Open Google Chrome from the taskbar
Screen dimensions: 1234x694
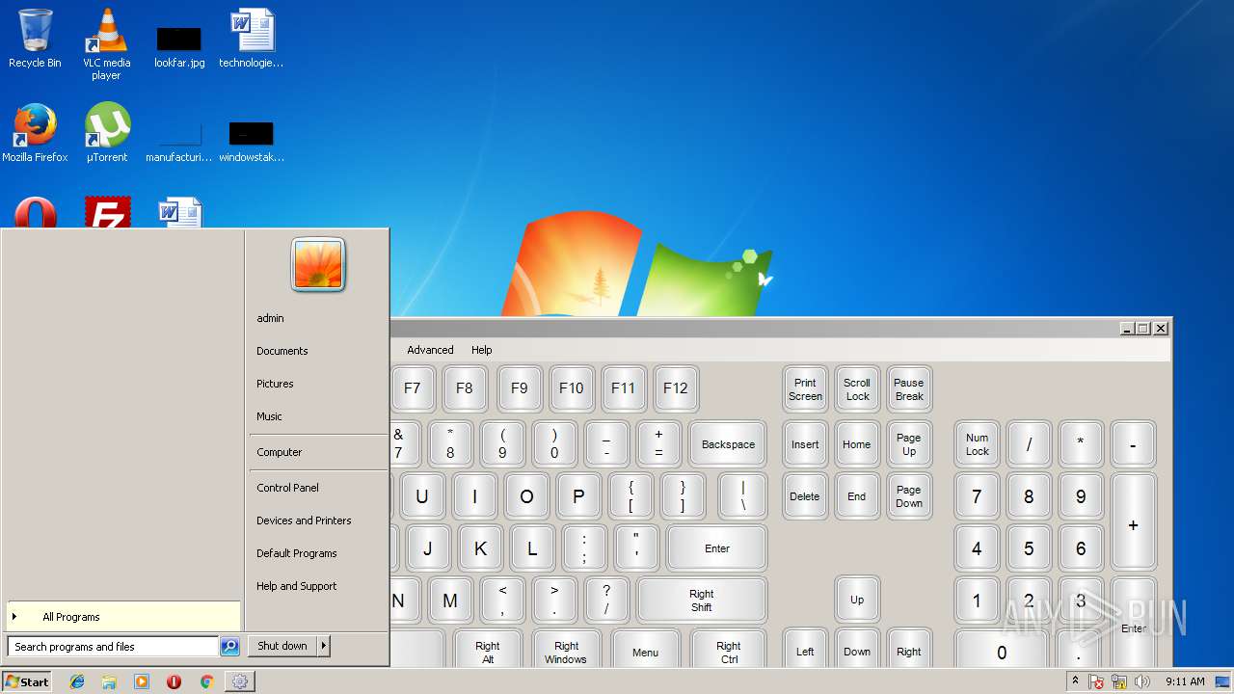pyautogui.click(x=206, y=681)
